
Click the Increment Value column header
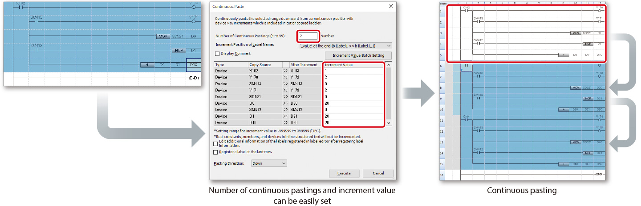point(353,65)
